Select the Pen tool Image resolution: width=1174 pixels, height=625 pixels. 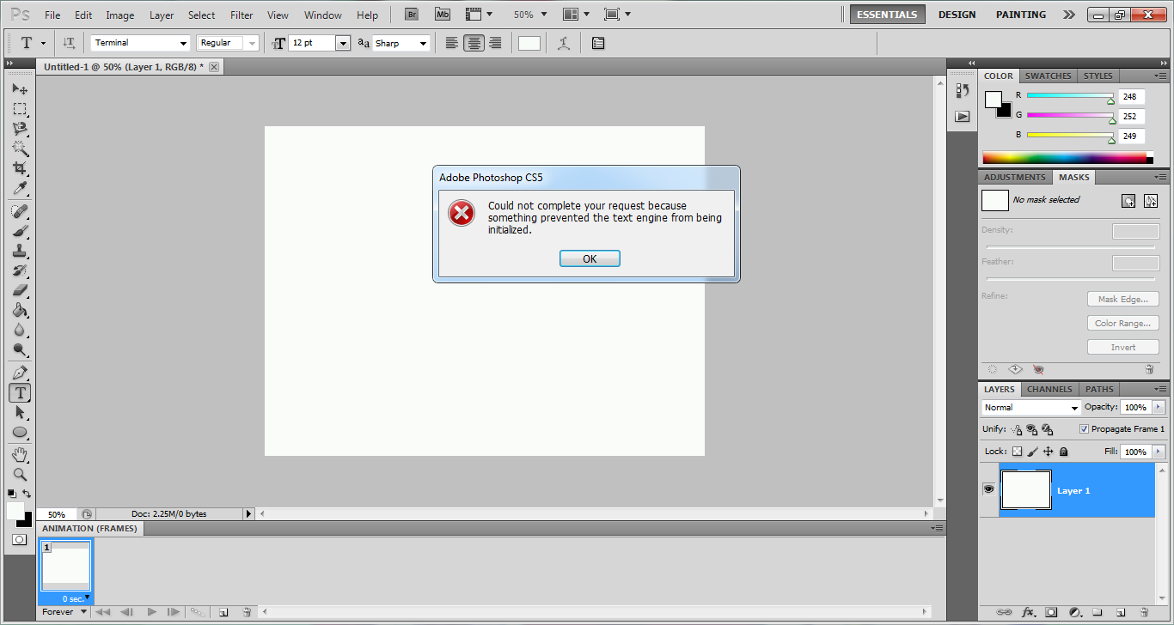click(20, 373)
